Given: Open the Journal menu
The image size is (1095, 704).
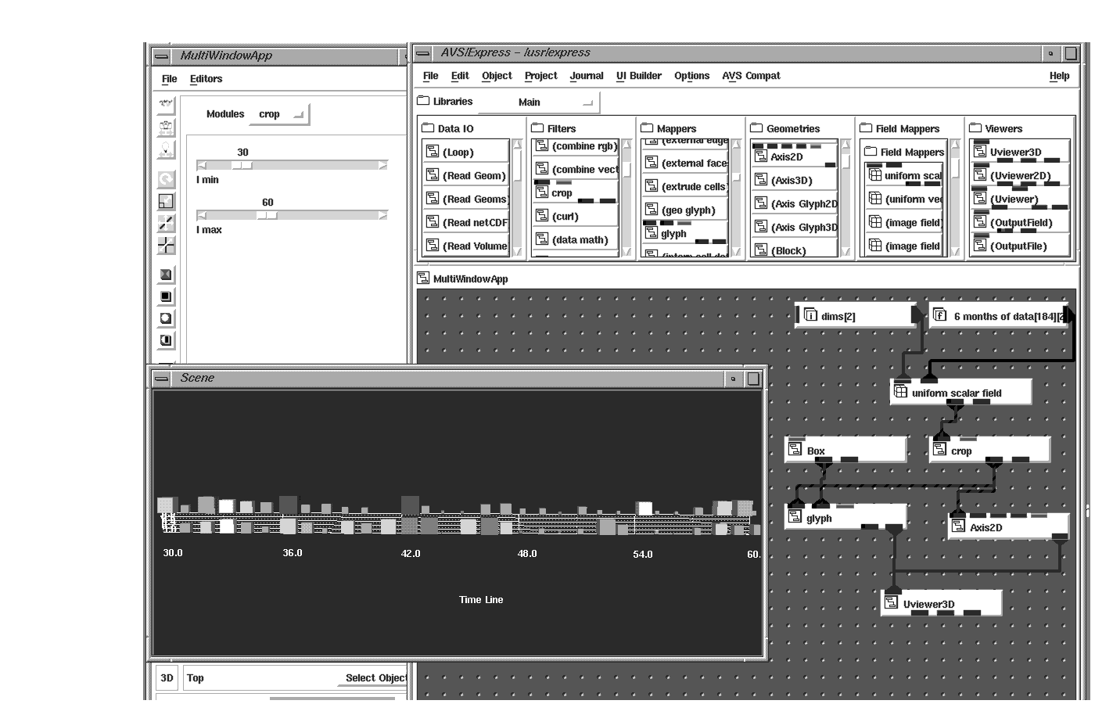Looking at the screenshot, I should [586, 76].
